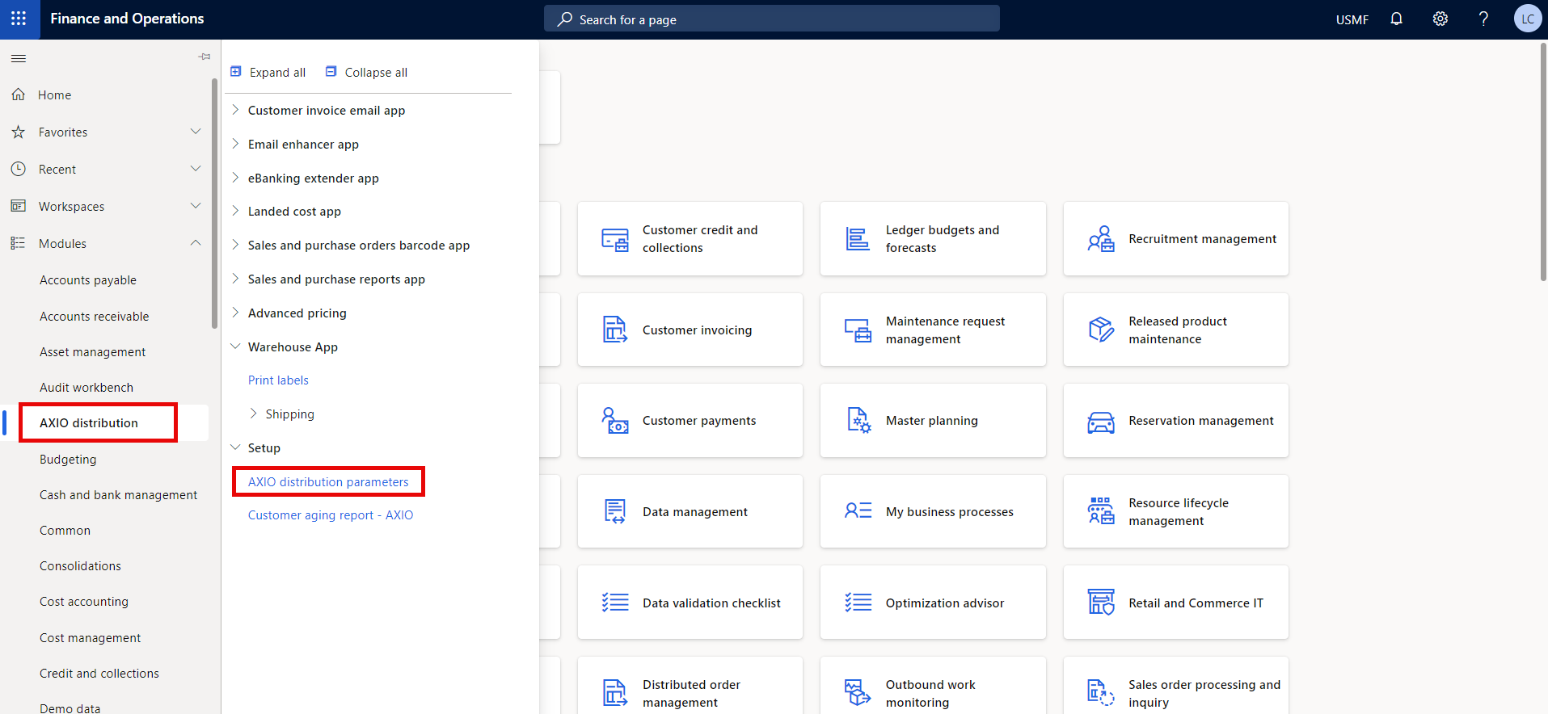Click the main page vertical scrollbar

tap(1542, 162)
